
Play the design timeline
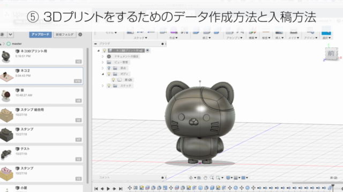click(x=108, y=189)
